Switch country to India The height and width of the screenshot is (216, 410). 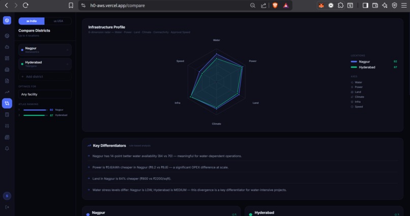pyautogui.click(x=32, y=21)
